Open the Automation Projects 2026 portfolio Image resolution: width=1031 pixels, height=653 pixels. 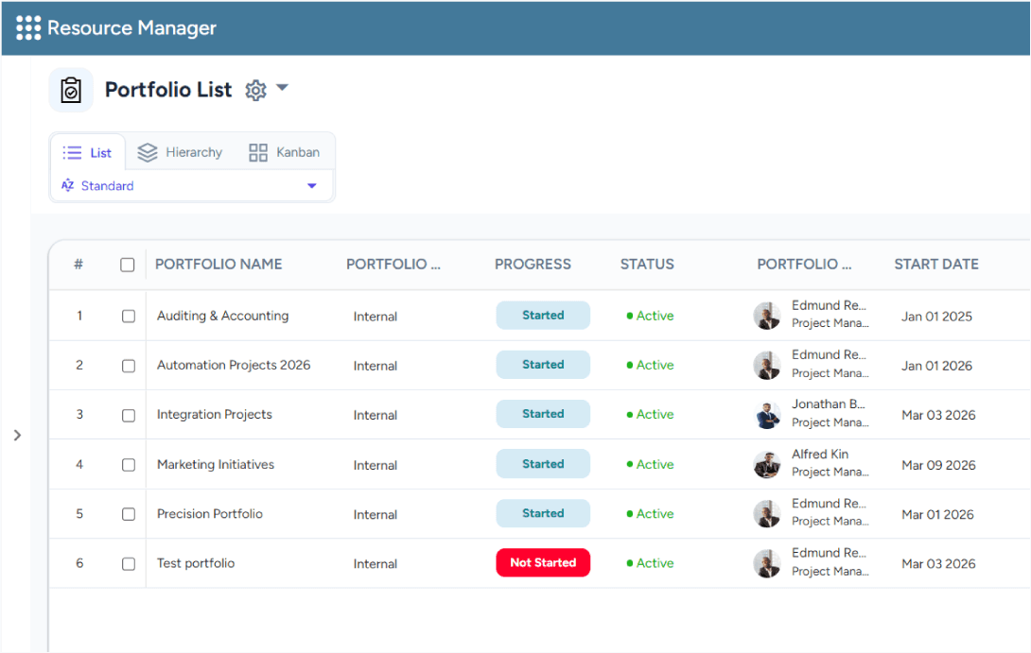pos(234,366)
